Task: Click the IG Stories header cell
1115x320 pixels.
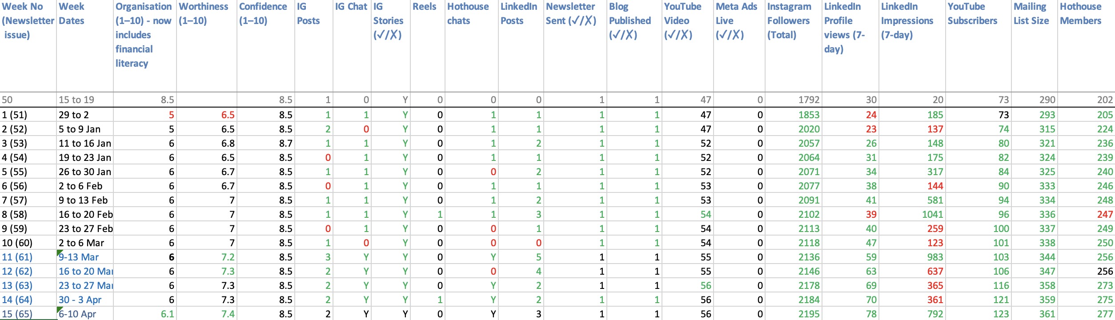Action: click(390, 46)
